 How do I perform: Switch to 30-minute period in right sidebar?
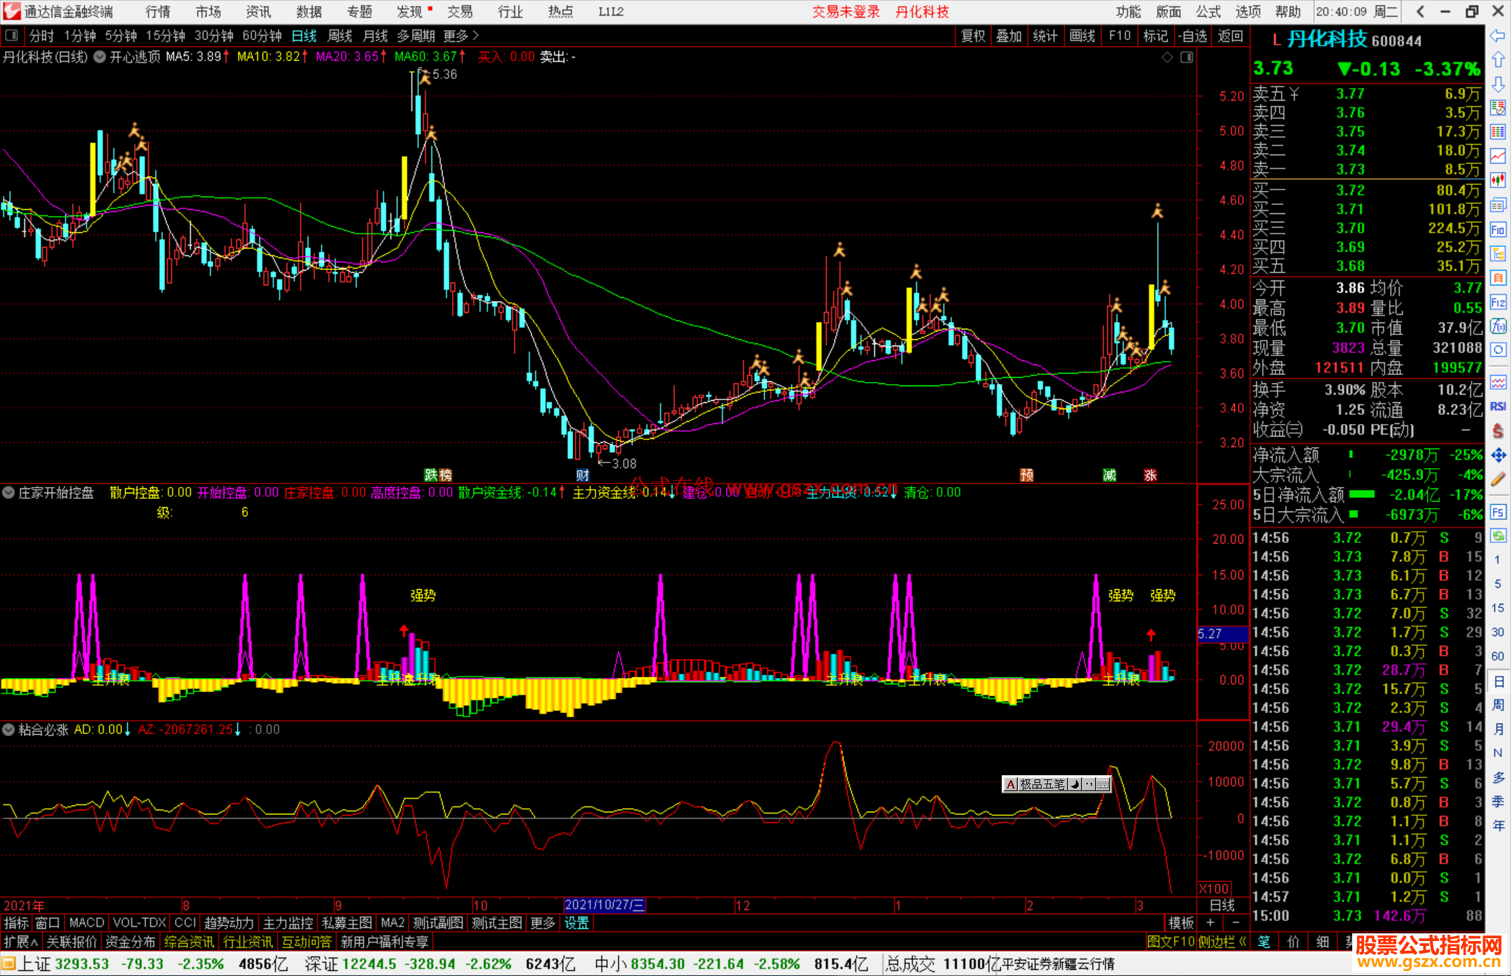pyautogui.click(x=1497, y=632)
